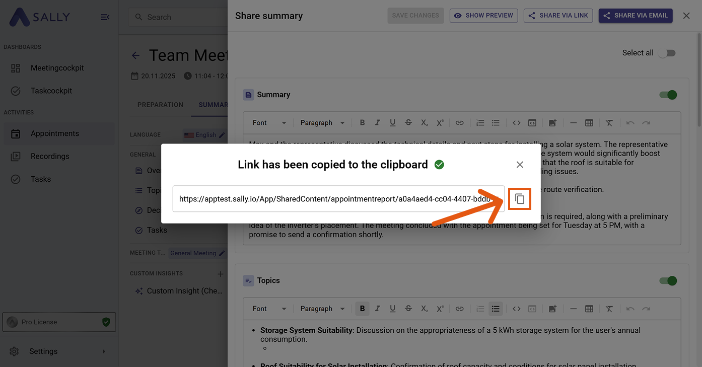This screenshot has height=367, width=702.
Task: Toggle bold in the Summary editor toolbar
Action: pyautogui.click(x=362, y=123)
